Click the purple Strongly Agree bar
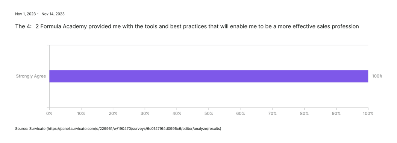The height and width of the screenshot is (143, 397). 209,76
